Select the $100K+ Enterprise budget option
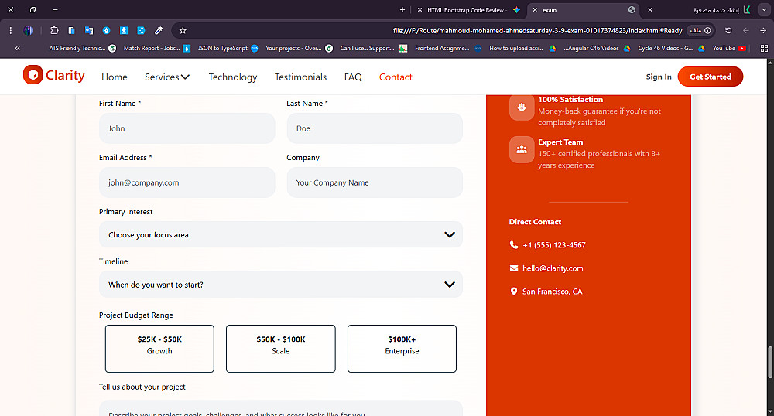This screenshot has width=774, height=416. point(402,349)
